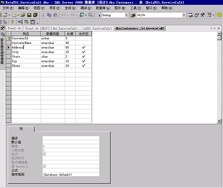Click the Save All icon
The image size is (223, 188).
[x=35, y=15]
